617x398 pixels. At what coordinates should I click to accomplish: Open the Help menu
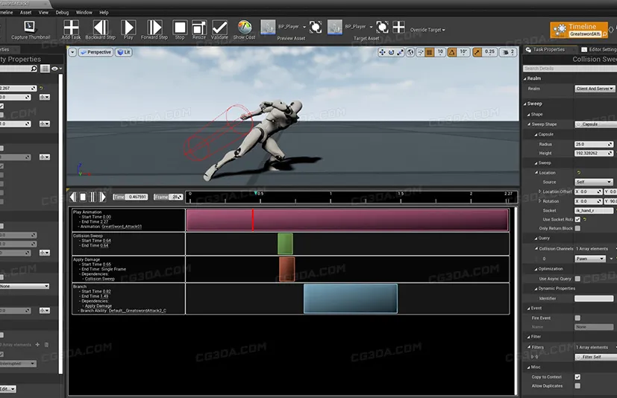tap(104, 13)
